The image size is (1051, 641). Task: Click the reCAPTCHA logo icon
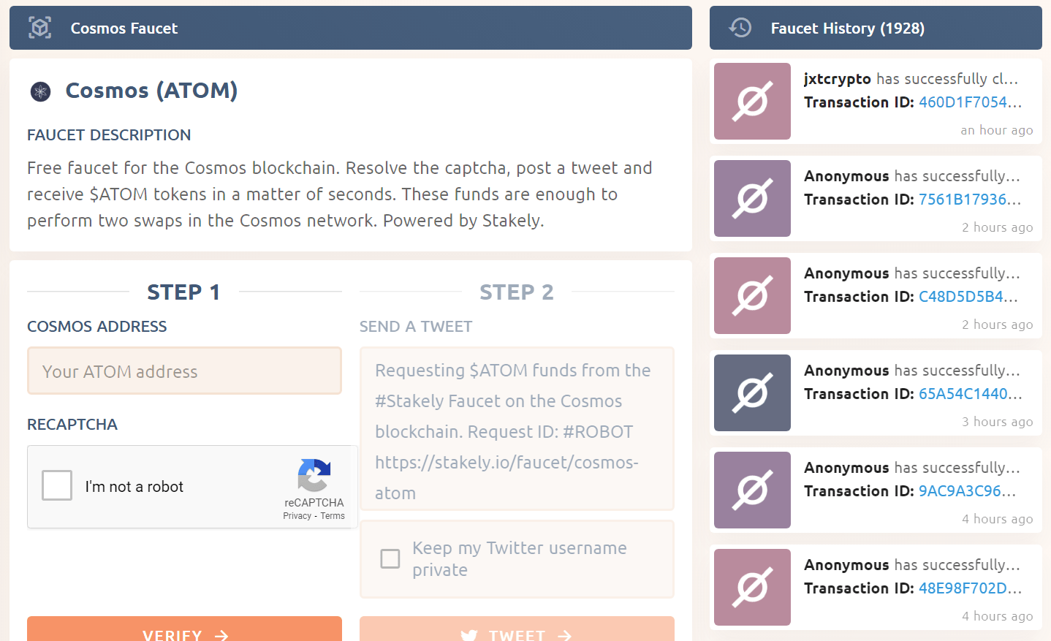click(x=314, y=475)
